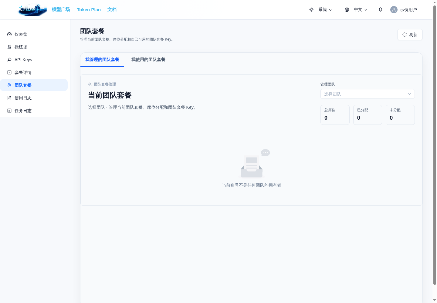The height and width of the screenshot is (303, 437).
Task: Click the 任务日志 list icon
Action: point(9,111)
